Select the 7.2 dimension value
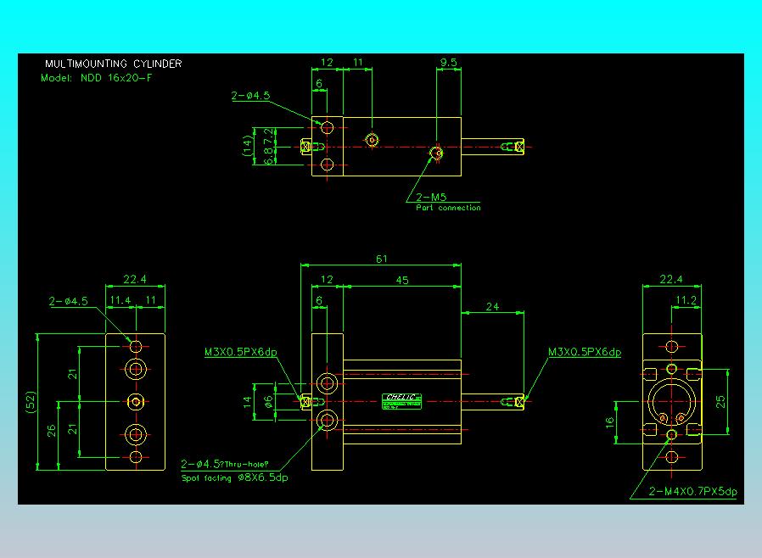The image size is (762, 558). [268, 136]
